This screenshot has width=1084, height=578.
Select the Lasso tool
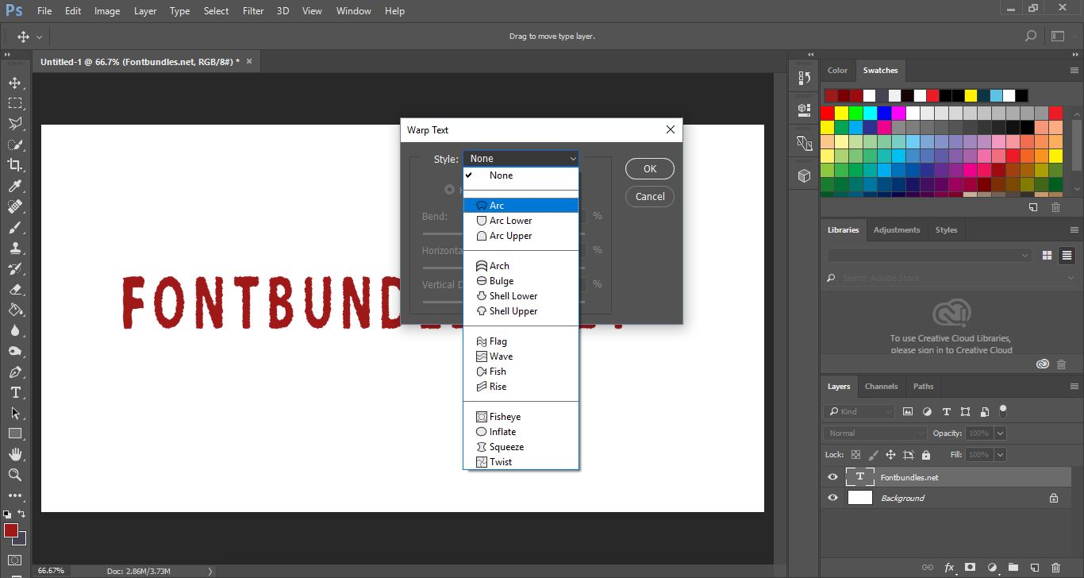(x=15, y=122)
